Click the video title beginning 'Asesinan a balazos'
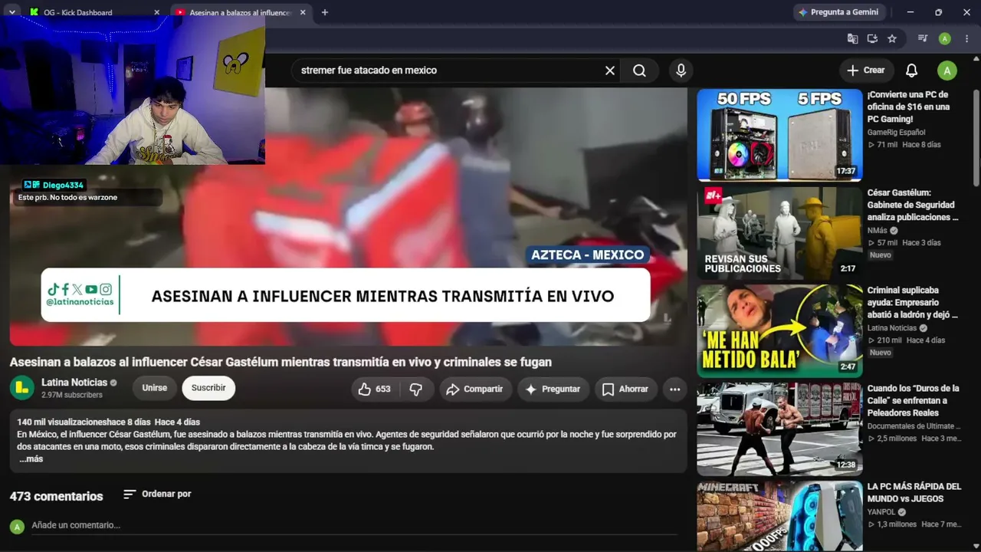 [281, 362]
